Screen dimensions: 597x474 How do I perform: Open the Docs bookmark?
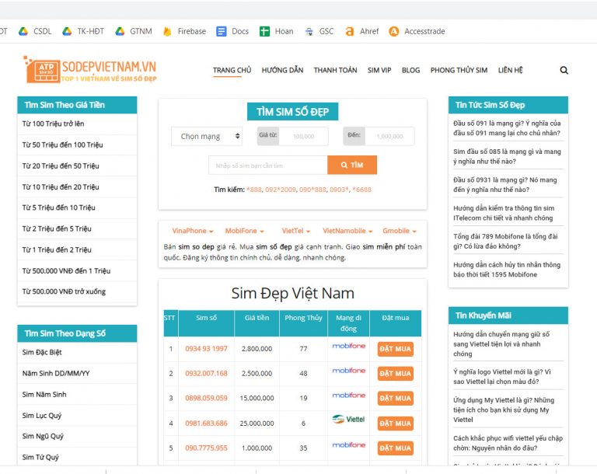coord(232,31)
